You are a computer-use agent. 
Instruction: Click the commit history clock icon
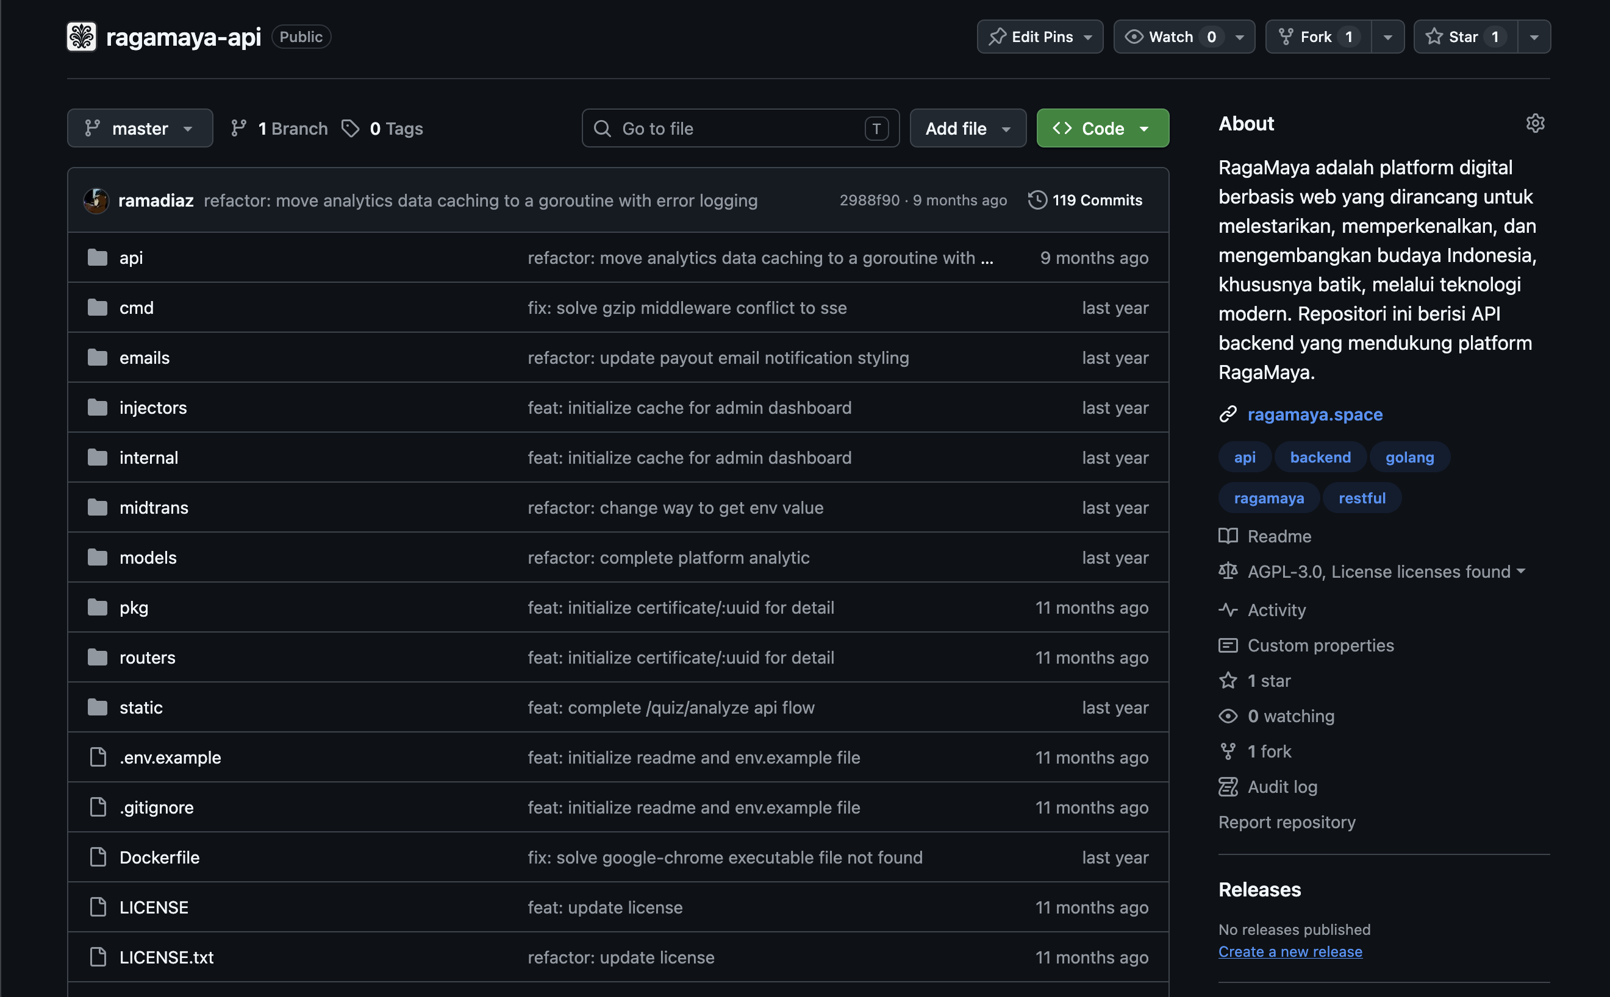tap(1037, 200)
